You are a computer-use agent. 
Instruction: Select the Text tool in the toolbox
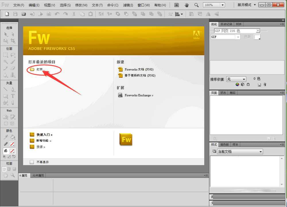click(x=13, y=96)
